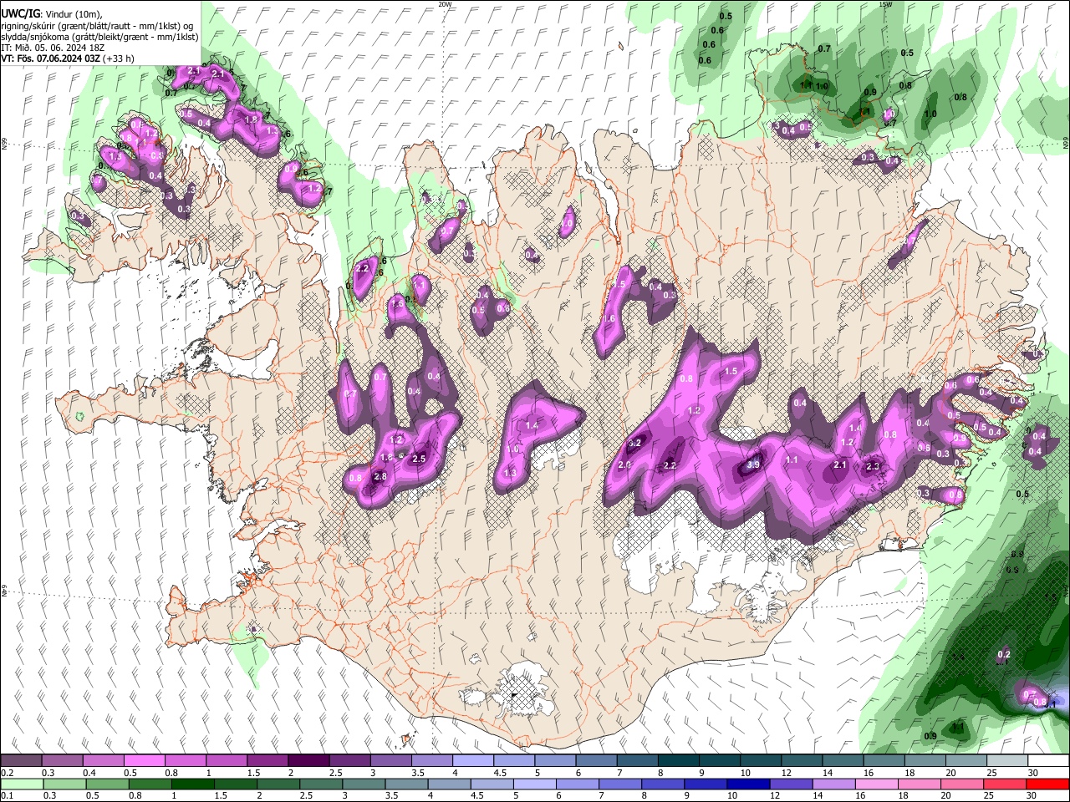Click the 'IT: Mið. 05. 06. 2024 18Z' line

click(x=53, y=48)
